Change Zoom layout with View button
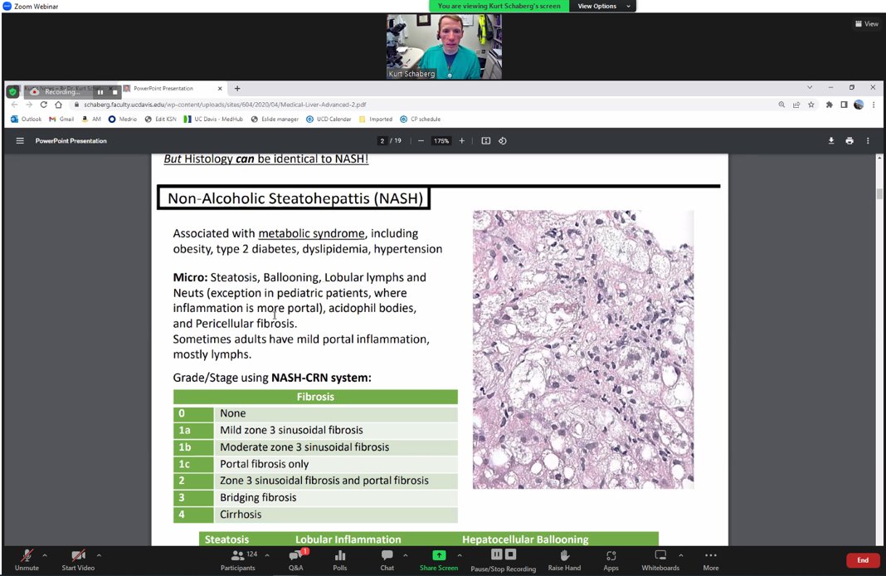Image resolution: width=886 pixels, height=576 pixels. pyautogui.click(x=867, y=24)
